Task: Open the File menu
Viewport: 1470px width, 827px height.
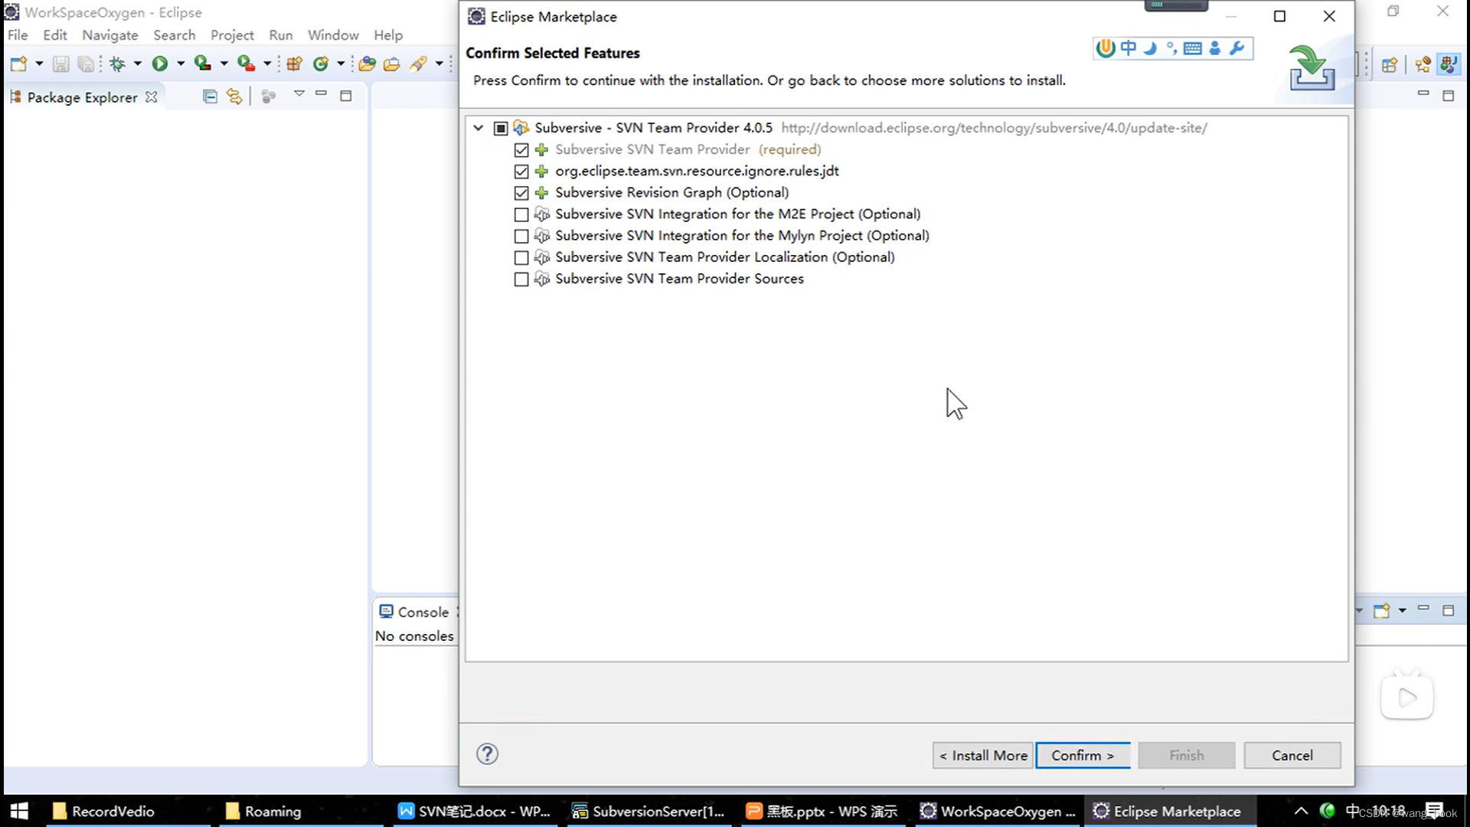Action: [x=18, y=35]
